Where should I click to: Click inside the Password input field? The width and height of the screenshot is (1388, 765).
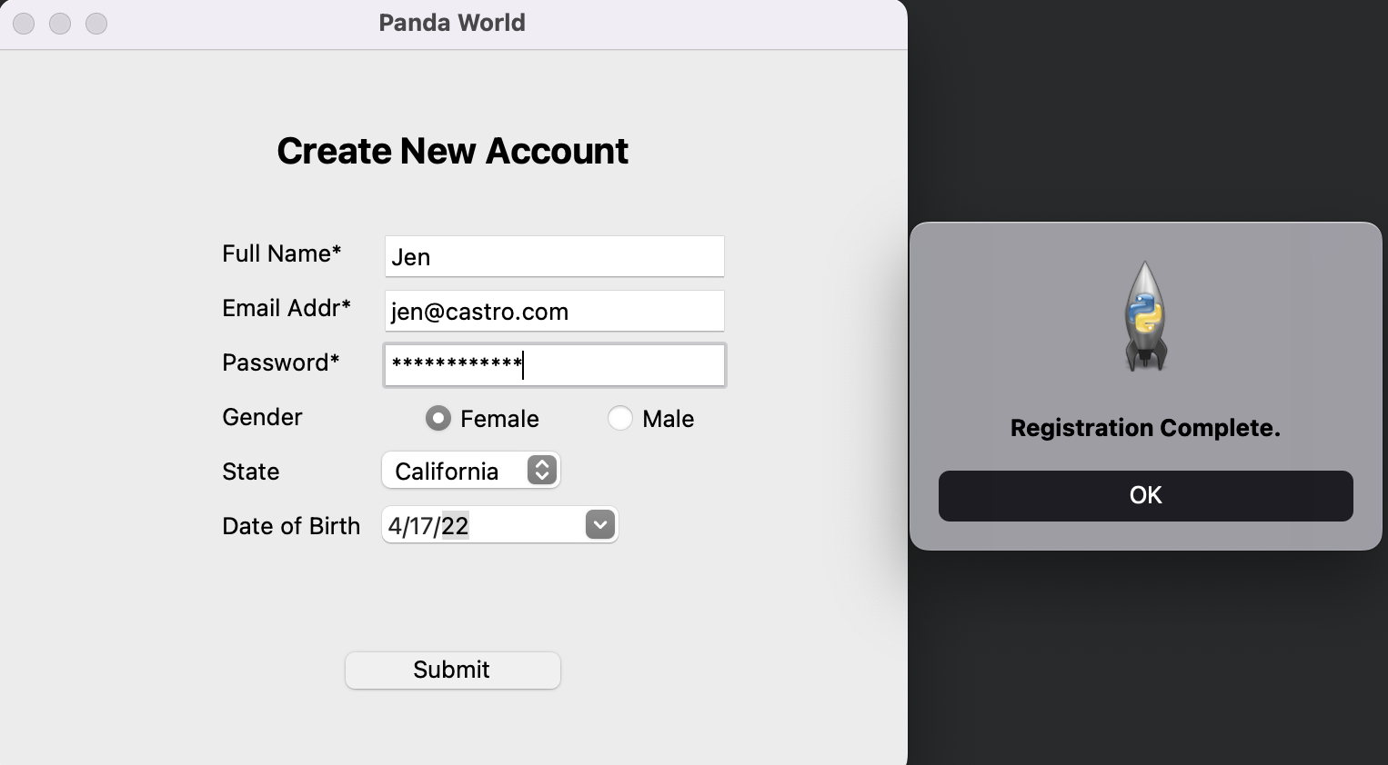[x=554, y=365]
